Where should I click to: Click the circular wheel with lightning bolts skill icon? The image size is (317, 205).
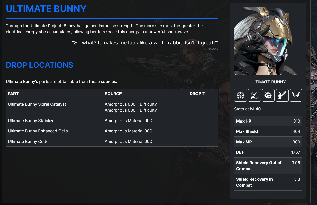[x=240, y=95]
